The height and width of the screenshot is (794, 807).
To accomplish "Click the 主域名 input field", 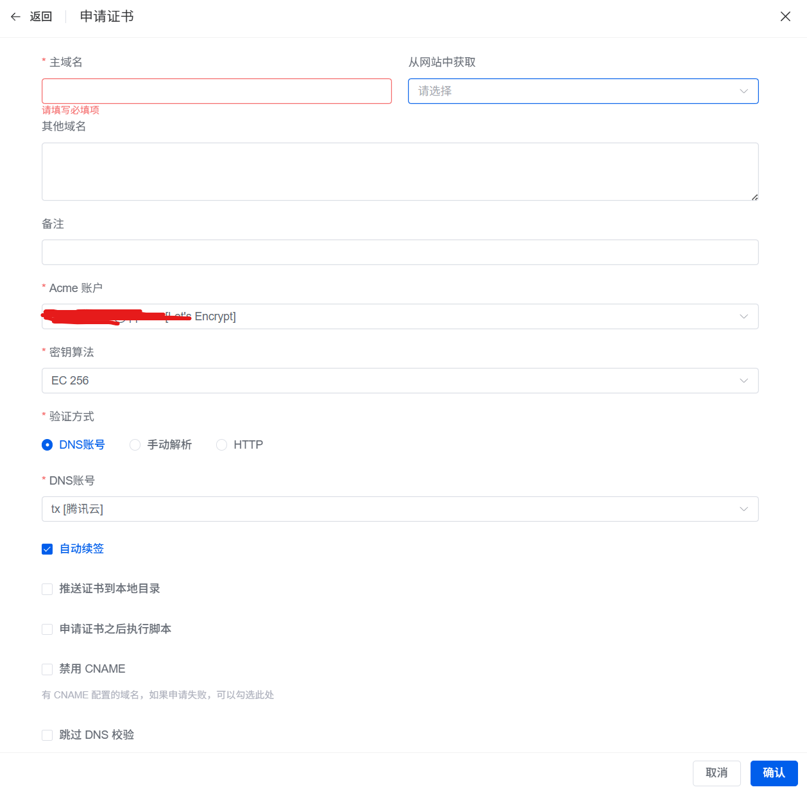I will (x=216, y=91).
